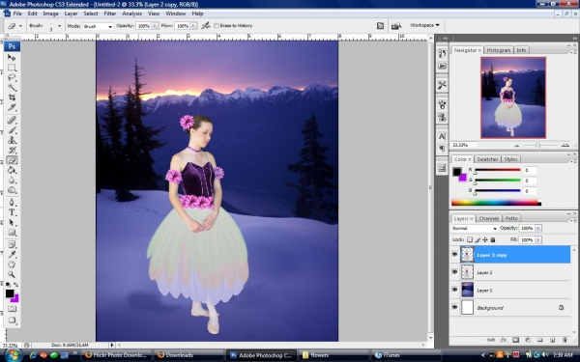
Task: Toggle lock position icon in Layers
Action: 485,239
